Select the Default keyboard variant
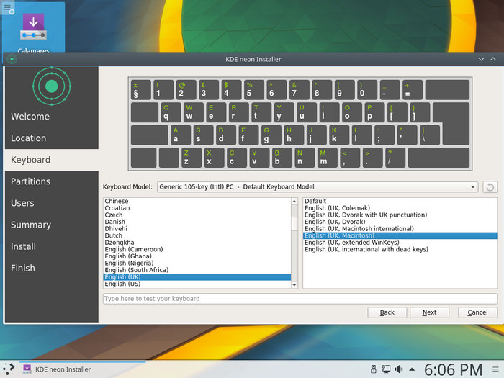Image resolution: width=504 pixels, height=378 pixels. click(x=315, y=201)
